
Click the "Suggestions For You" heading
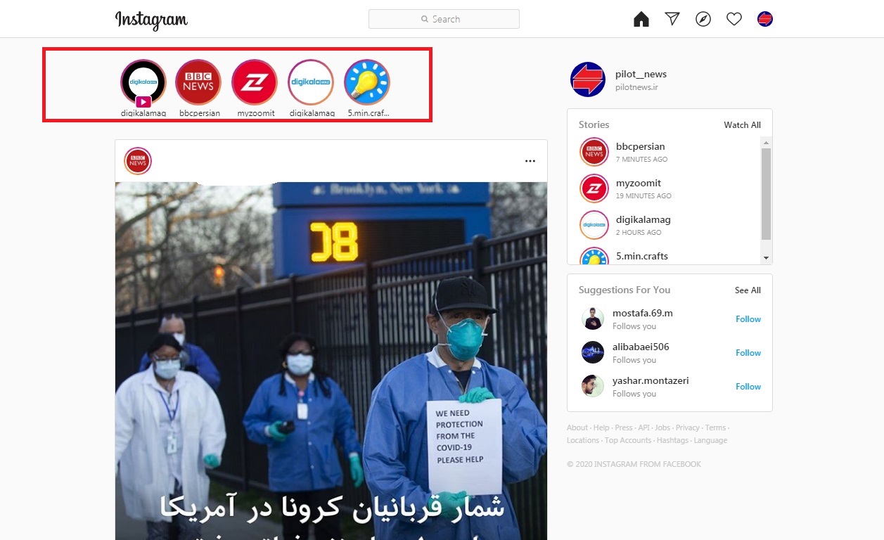pyautogui.click(x=624, y=290)
